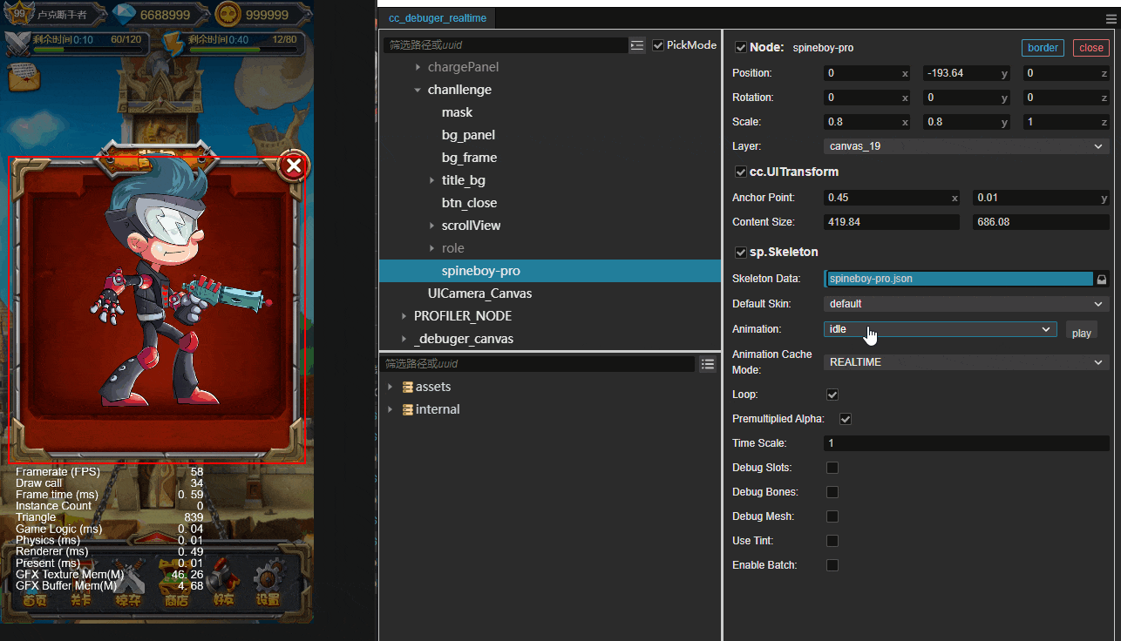Expand the internal folder arrow
This screenshot has width=1121, height=641.
390,409
